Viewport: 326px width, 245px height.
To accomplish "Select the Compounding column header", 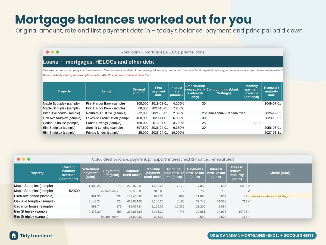I will [224, 91].
